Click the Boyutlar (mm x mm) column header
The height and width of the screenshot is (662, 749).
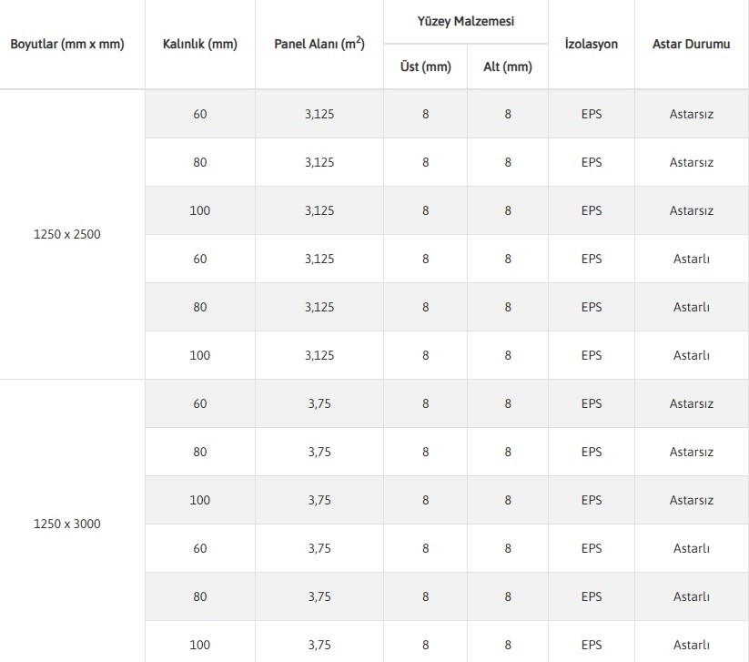pyautogui.click(x=67, y=44)
